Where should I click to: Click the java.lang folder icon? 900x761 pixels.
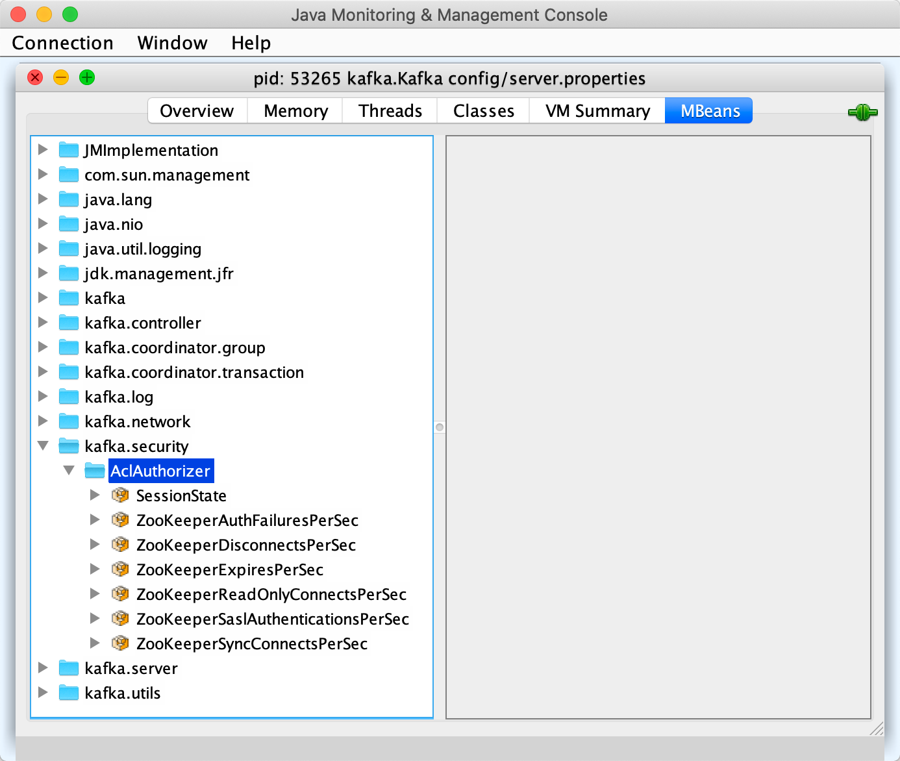tap(68, 199)
